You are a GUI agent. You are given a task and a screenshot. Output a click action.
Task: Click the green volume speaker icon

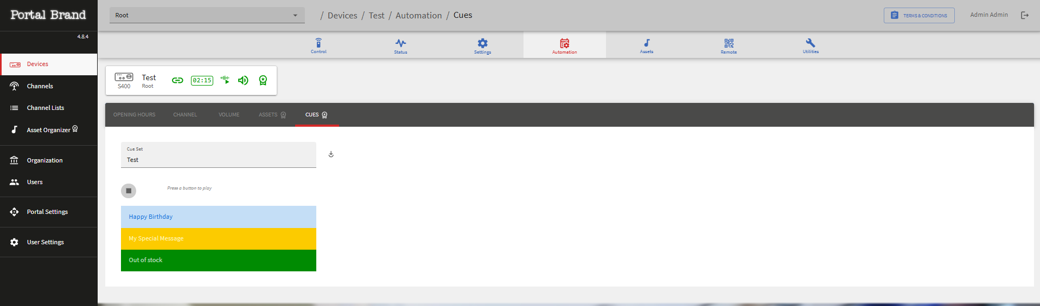(243, 80)
